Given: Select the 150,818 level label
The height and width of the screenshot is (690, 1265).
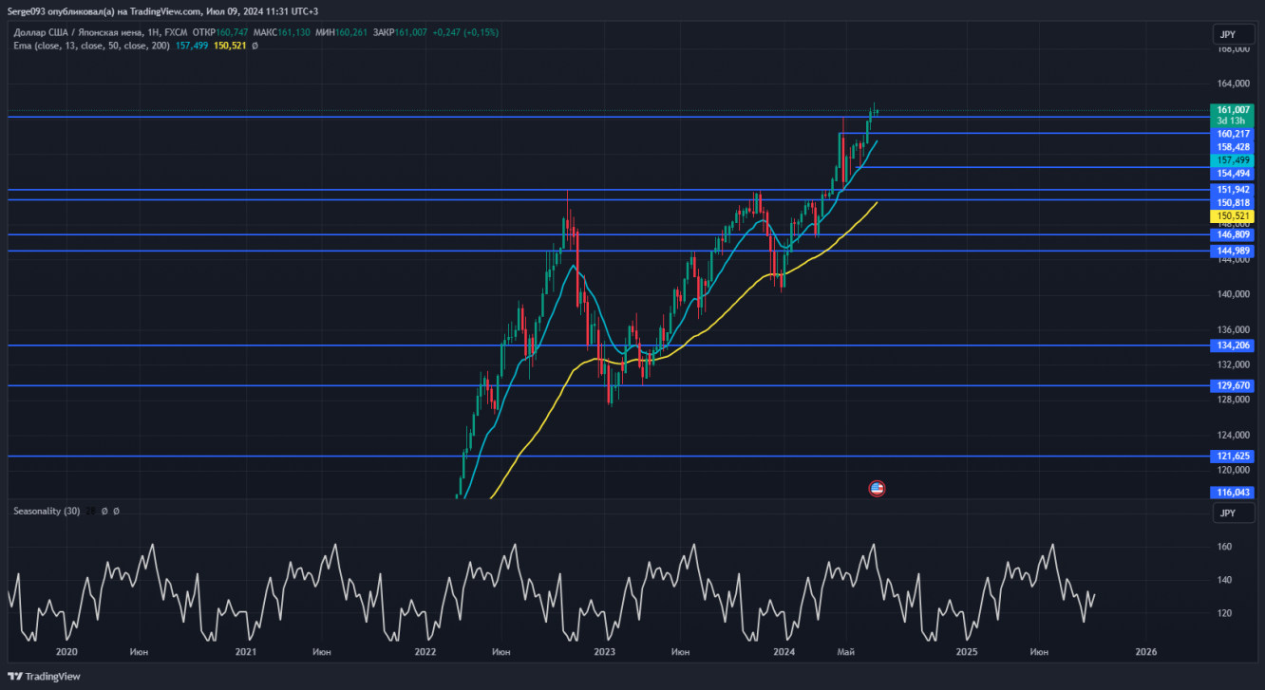Looking at the screenshot, I should click(x=1233, y=203).
